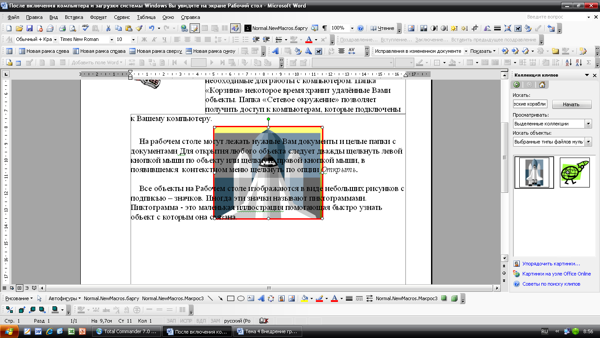
Task: Toggle Center text alignment
Action: coord(187,40)
